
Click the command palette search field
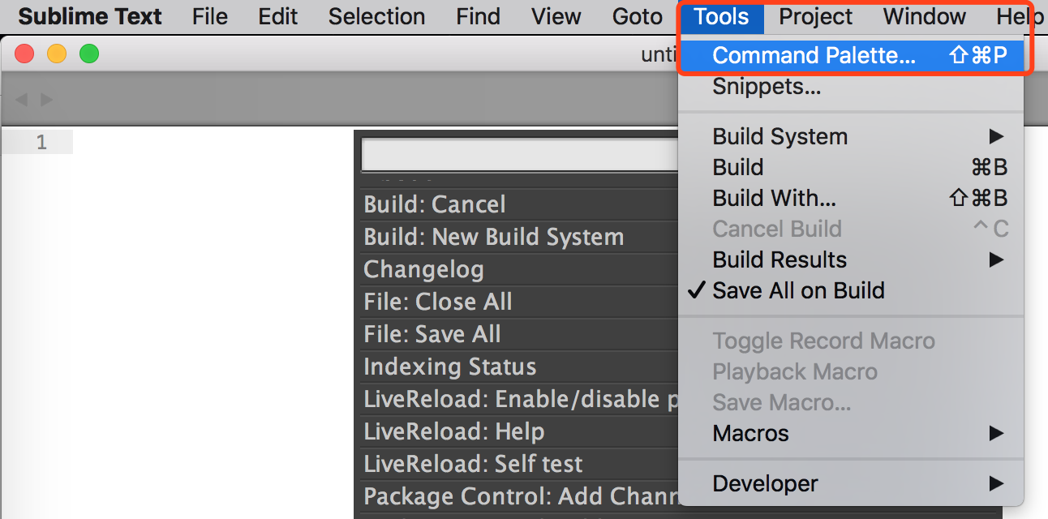coord(519,154)
